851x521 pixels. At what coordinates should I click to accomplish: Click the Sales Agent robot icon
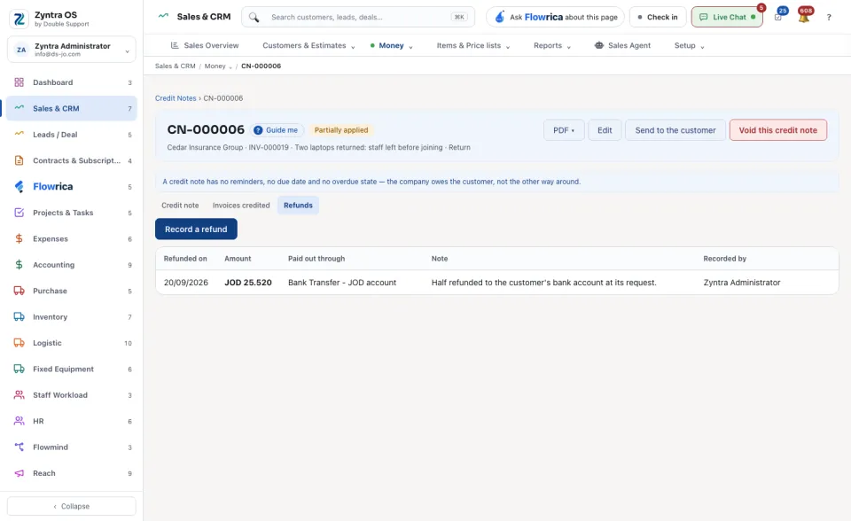point(599,45)
